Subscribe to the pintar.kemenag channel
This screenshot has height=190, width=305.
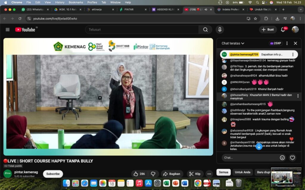pyautogui.click(x=53, y=174)
